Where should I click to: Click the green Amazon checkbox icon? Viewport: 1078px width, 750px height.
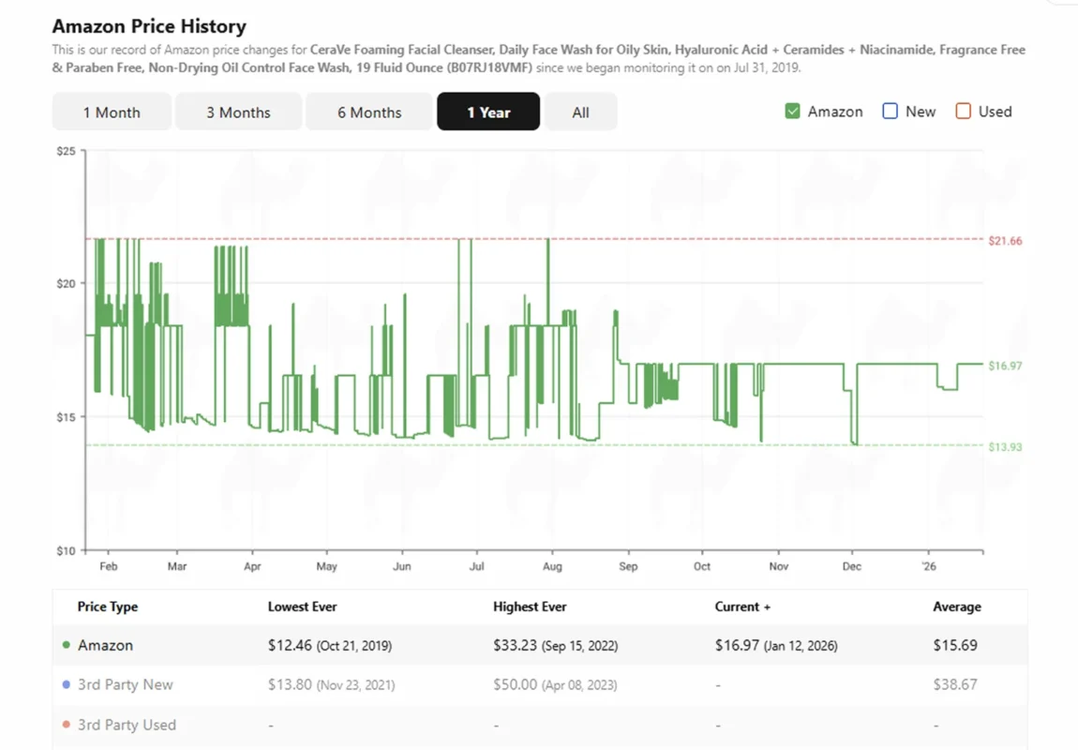pos(791,111)
